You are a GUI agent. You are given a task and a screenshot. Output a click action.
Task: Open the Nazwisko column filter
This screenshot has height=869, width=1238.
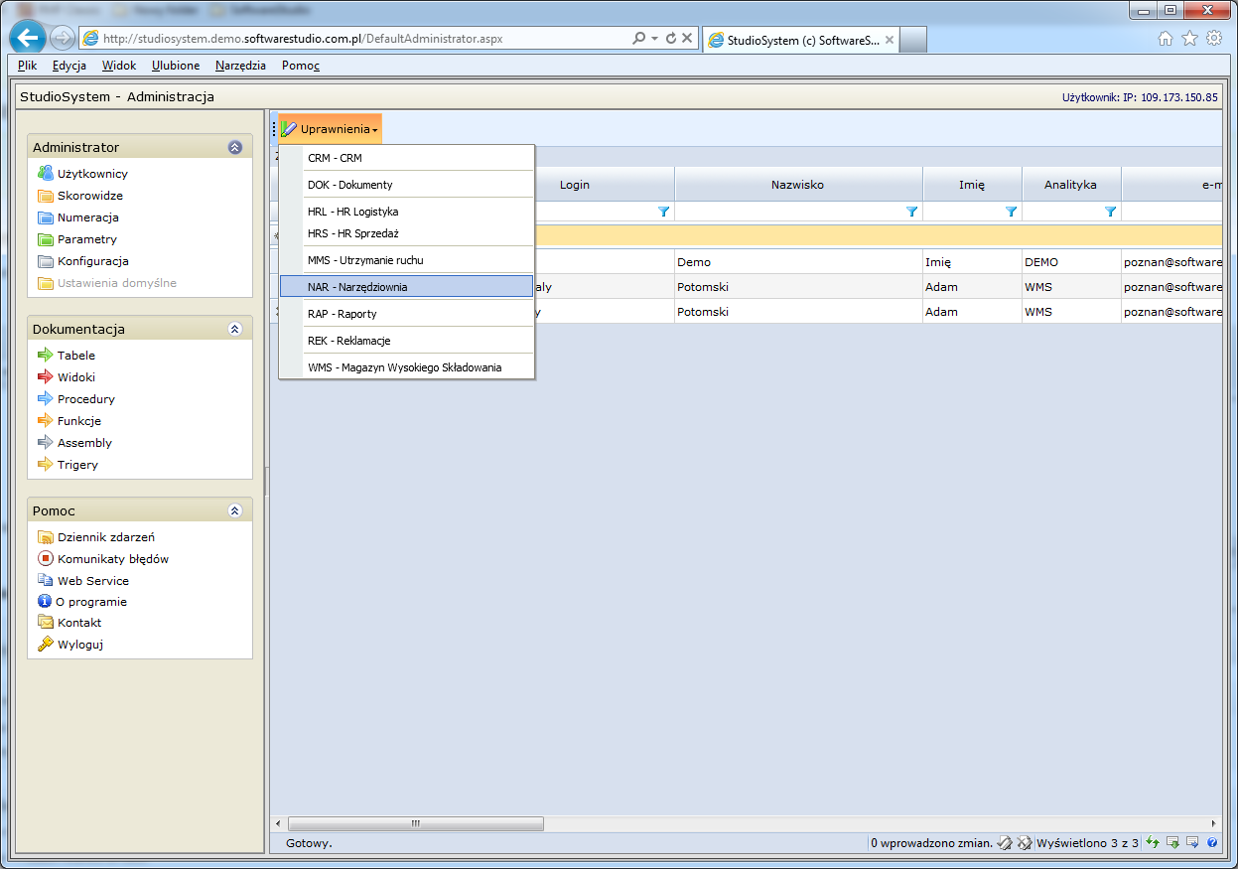click(x=911, y=212)
